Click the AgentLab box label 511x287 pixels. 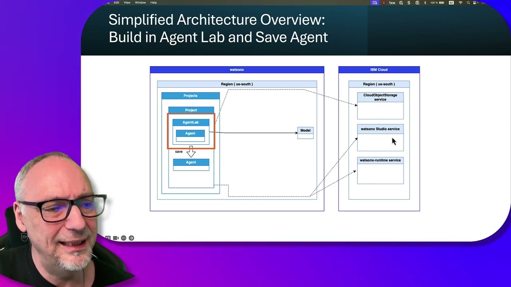190,122
